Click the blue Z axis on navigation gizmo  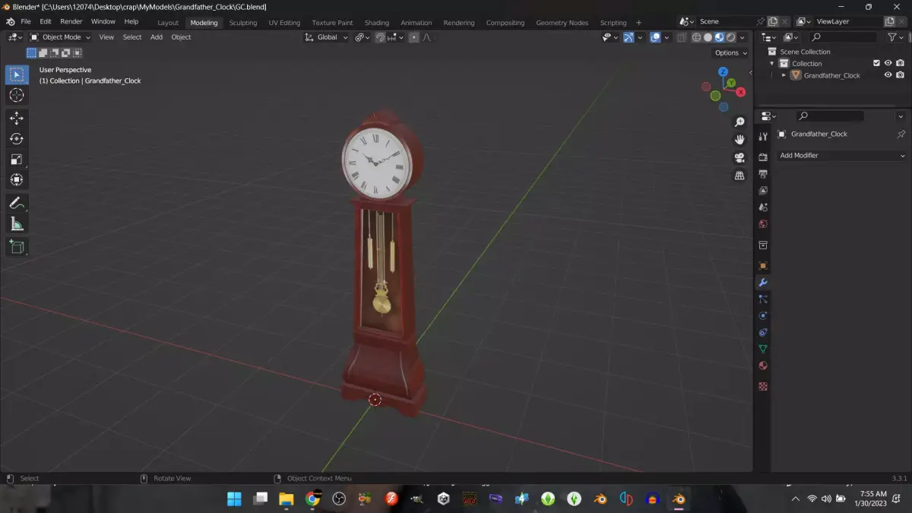point(724,71)
